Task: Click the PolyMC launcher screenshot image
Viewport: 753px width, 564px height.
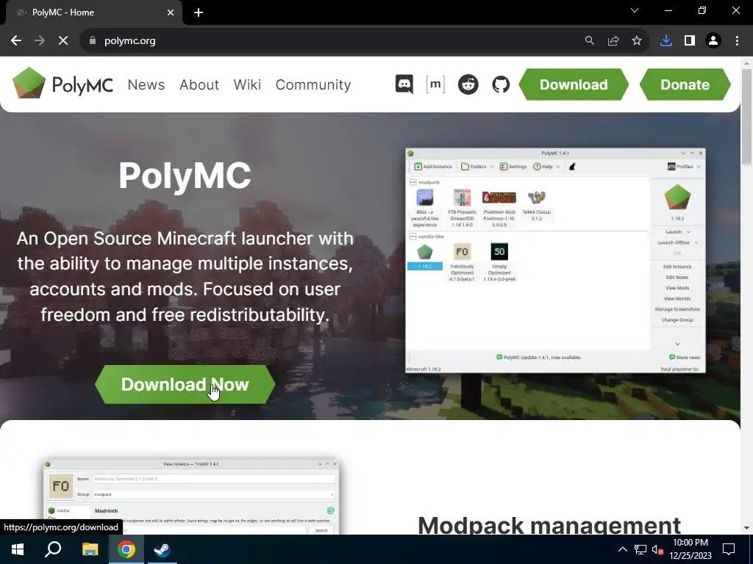Action: pyautogui.click(x=555, y=261)
